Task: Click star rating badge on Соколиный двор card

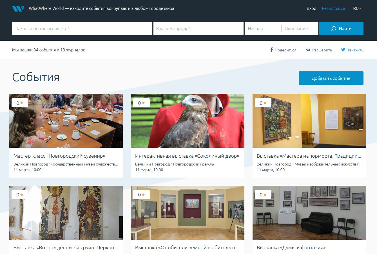Action: pyautogui.click(x=141, y=103)
